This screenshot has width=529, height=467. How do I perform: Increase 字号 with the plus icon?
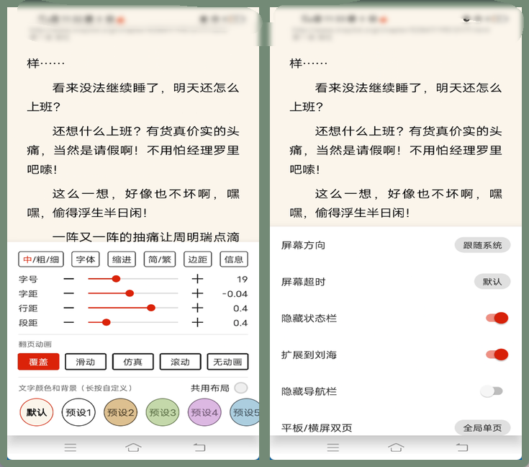197,279
